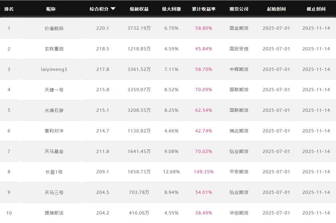This screenshot has width=336, height=223.
Task: Click the 期货公司 column header
Action: pos(239,9)
